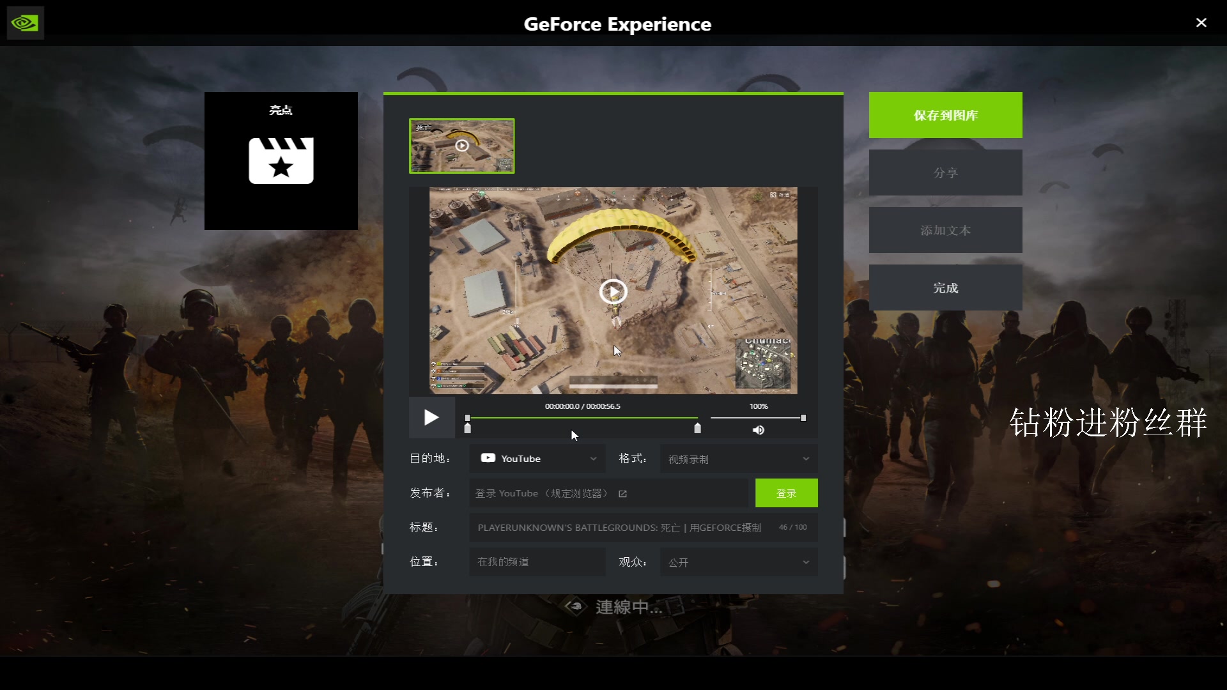Viewport: 1227px width, 690px height.
Task: Click the trim start handle on timeline
Action: [467, 428]
